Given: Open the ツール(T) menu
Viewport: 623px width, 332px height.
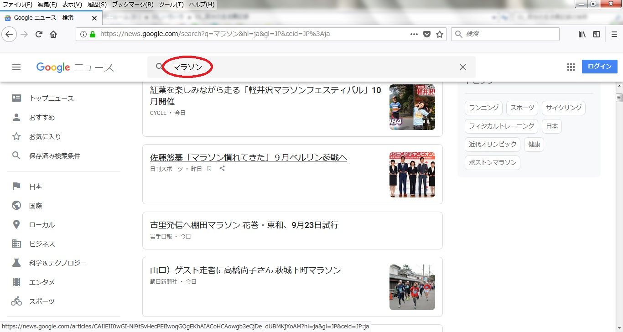Looking at the screenshot, I should coord(171,5).
